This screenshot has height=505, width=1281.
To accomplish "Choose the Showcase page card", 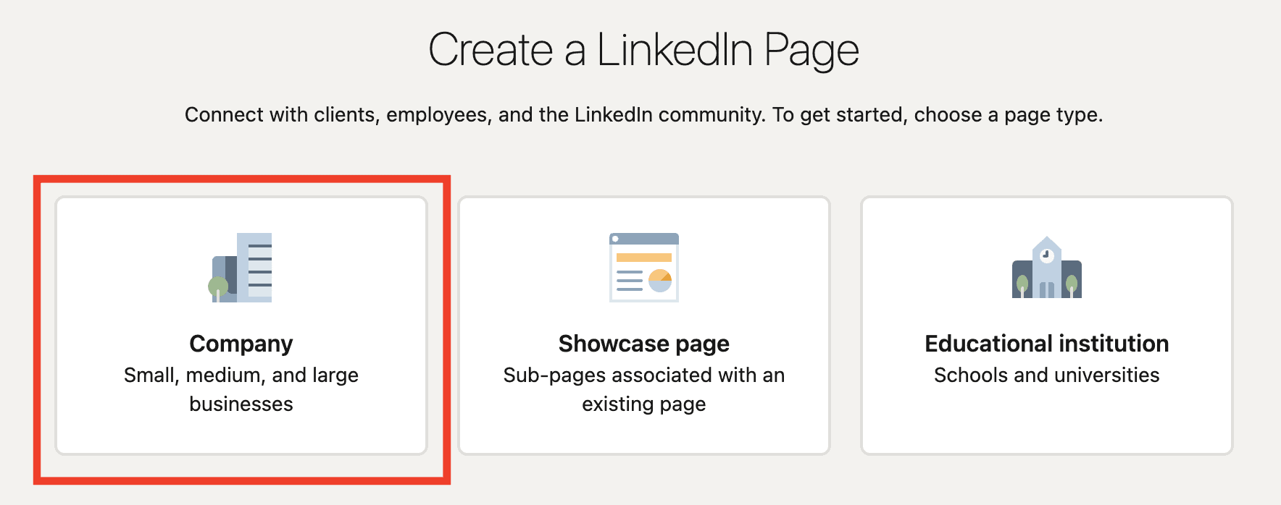I will 644,326.
